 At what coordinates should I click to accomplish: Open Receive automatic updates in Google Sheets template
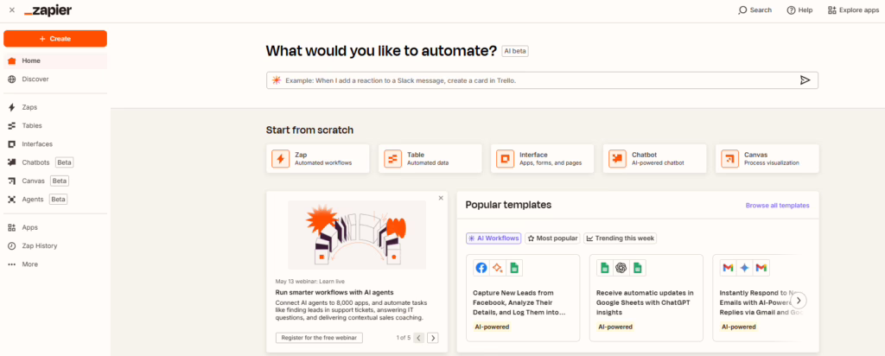tap(646, 298)
